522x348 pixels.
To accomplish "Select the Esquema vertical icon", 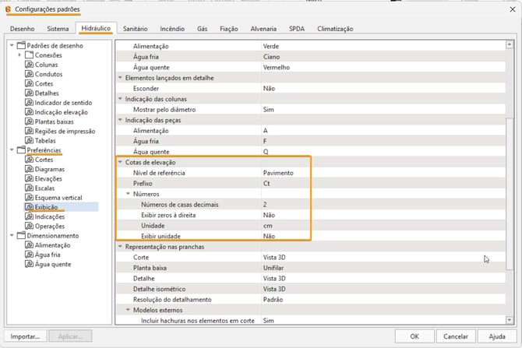I will pos(30,198).
